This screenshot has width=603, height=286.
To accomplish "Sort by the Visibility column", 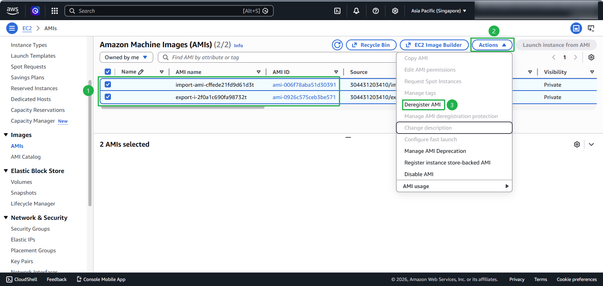I will [x=592, y=72].
